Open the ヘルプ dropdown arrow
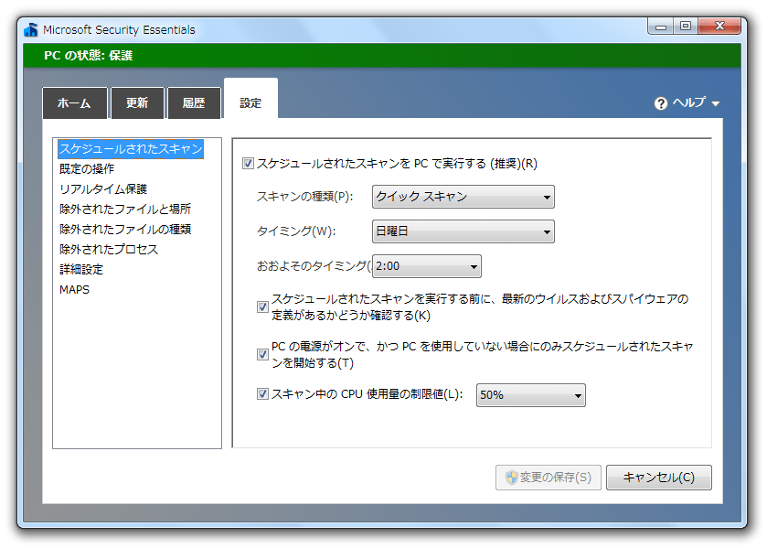The height and width of the screenshot is (548, 767). pyautogui.click(x=715, y=103)
